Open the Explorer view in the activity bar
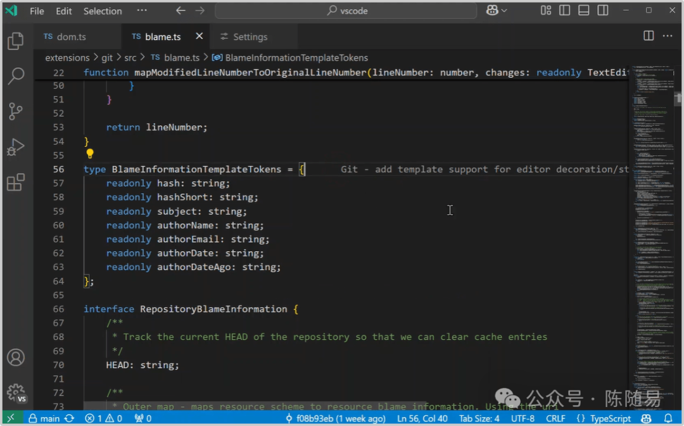 tap(16, 40)
